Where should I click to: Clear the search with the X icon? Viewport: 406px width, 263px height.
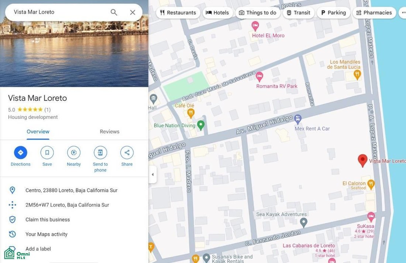pos(133,12)
